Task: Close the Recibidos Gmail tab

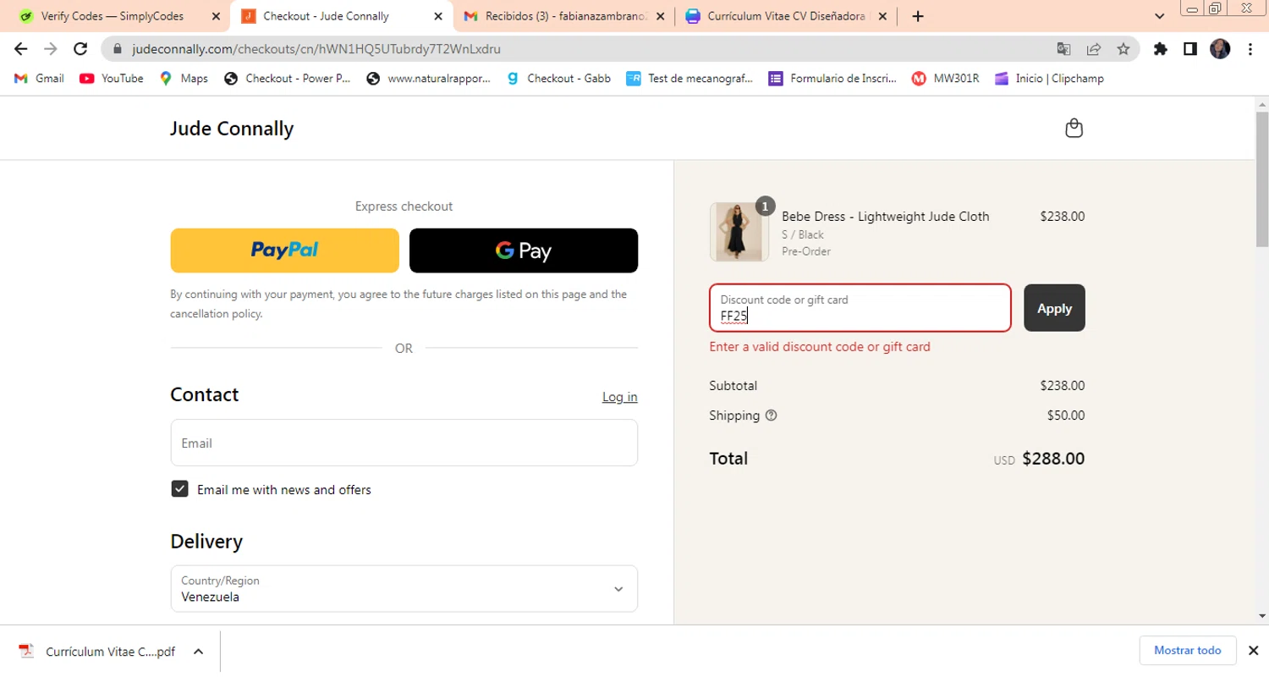Action: pos(660,16)
